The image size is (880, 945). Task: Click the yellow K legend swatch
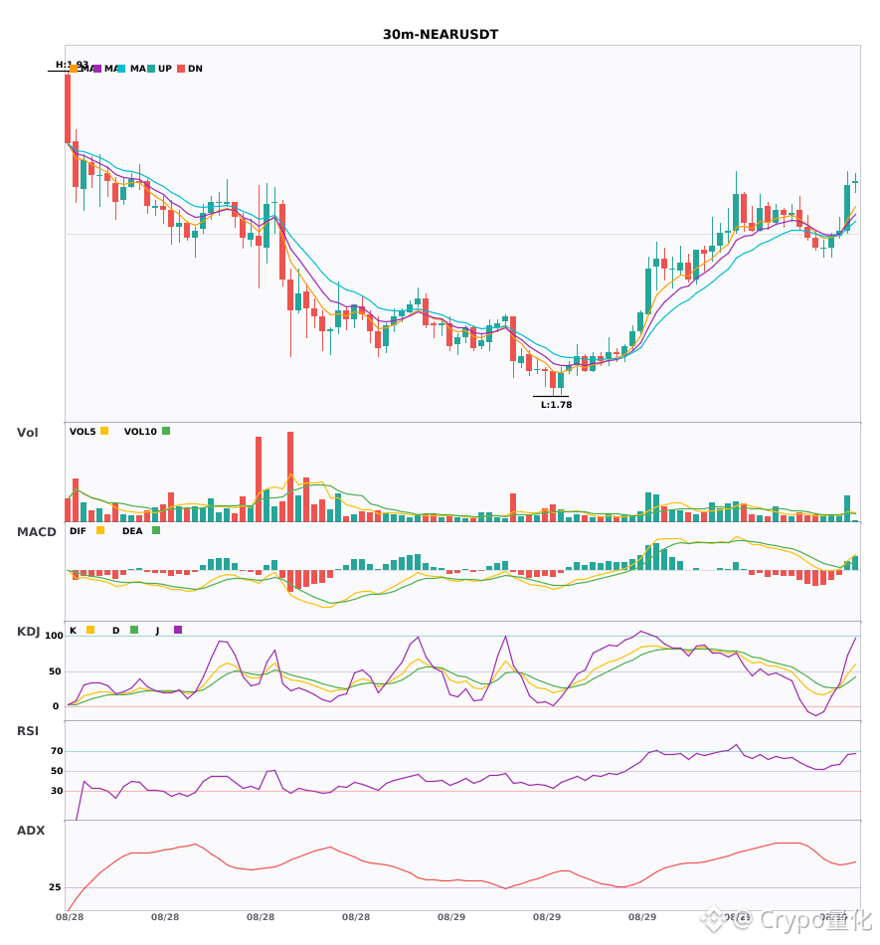coord(90,630)
